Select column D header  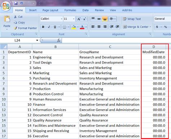coord(154,47)
